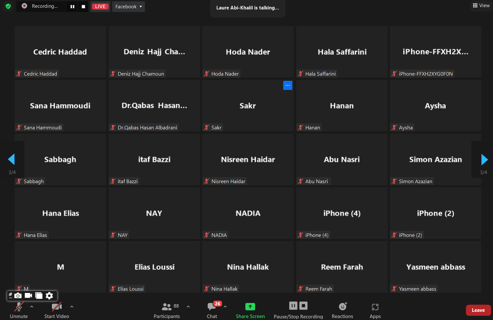
Task: Open the Apps icon in toolbar
Action: pos(375,307)
